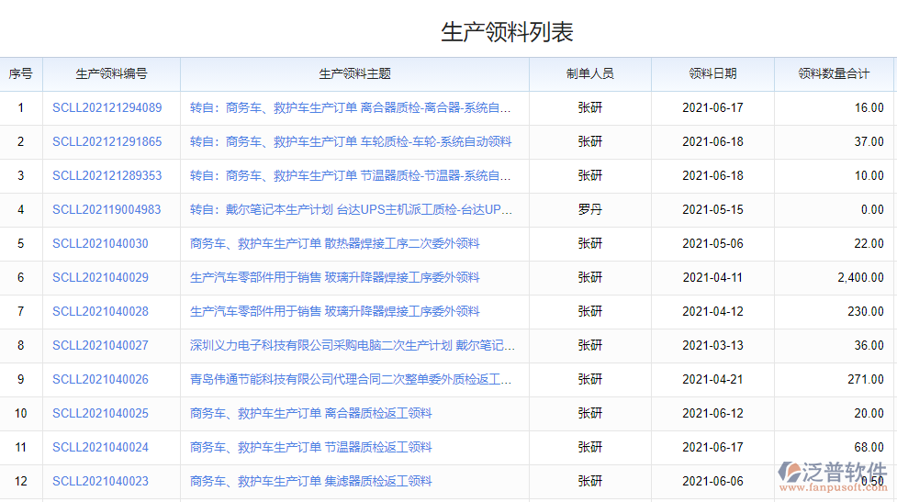
Task: Select date cell 2021-04-12
Action: click(712, 311)
